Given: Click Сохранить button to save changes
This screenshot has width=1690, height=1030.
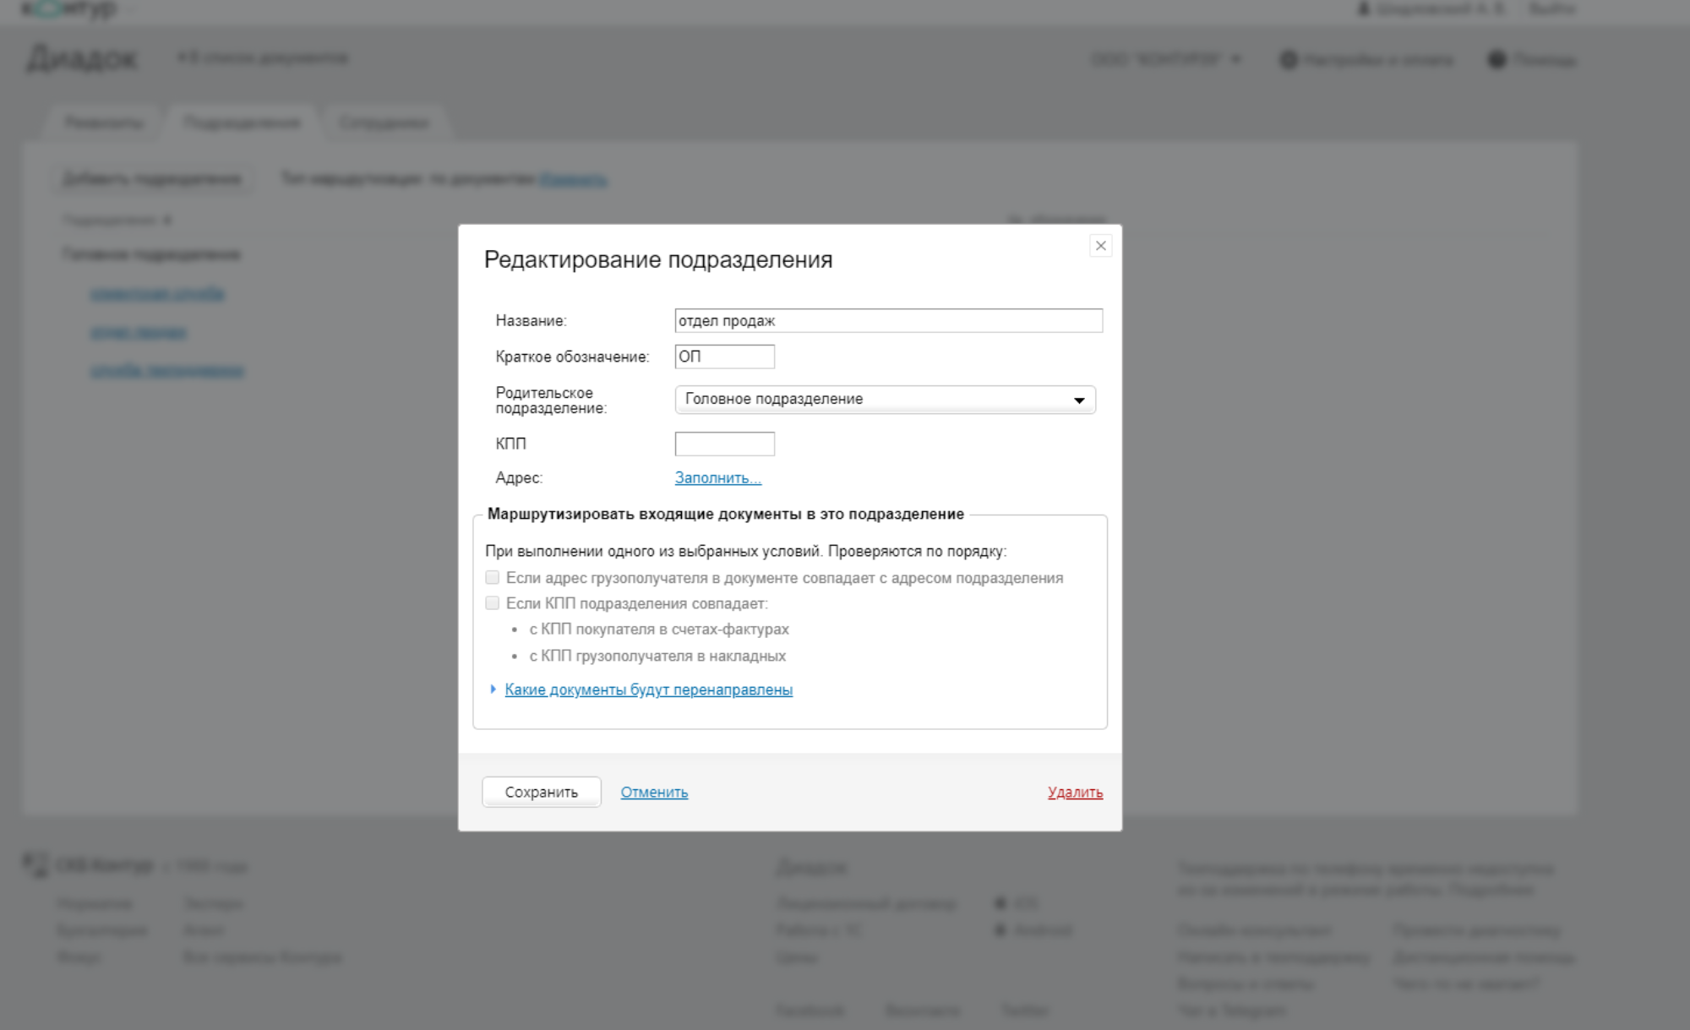Looking at the screenshot, I should 540,792.
